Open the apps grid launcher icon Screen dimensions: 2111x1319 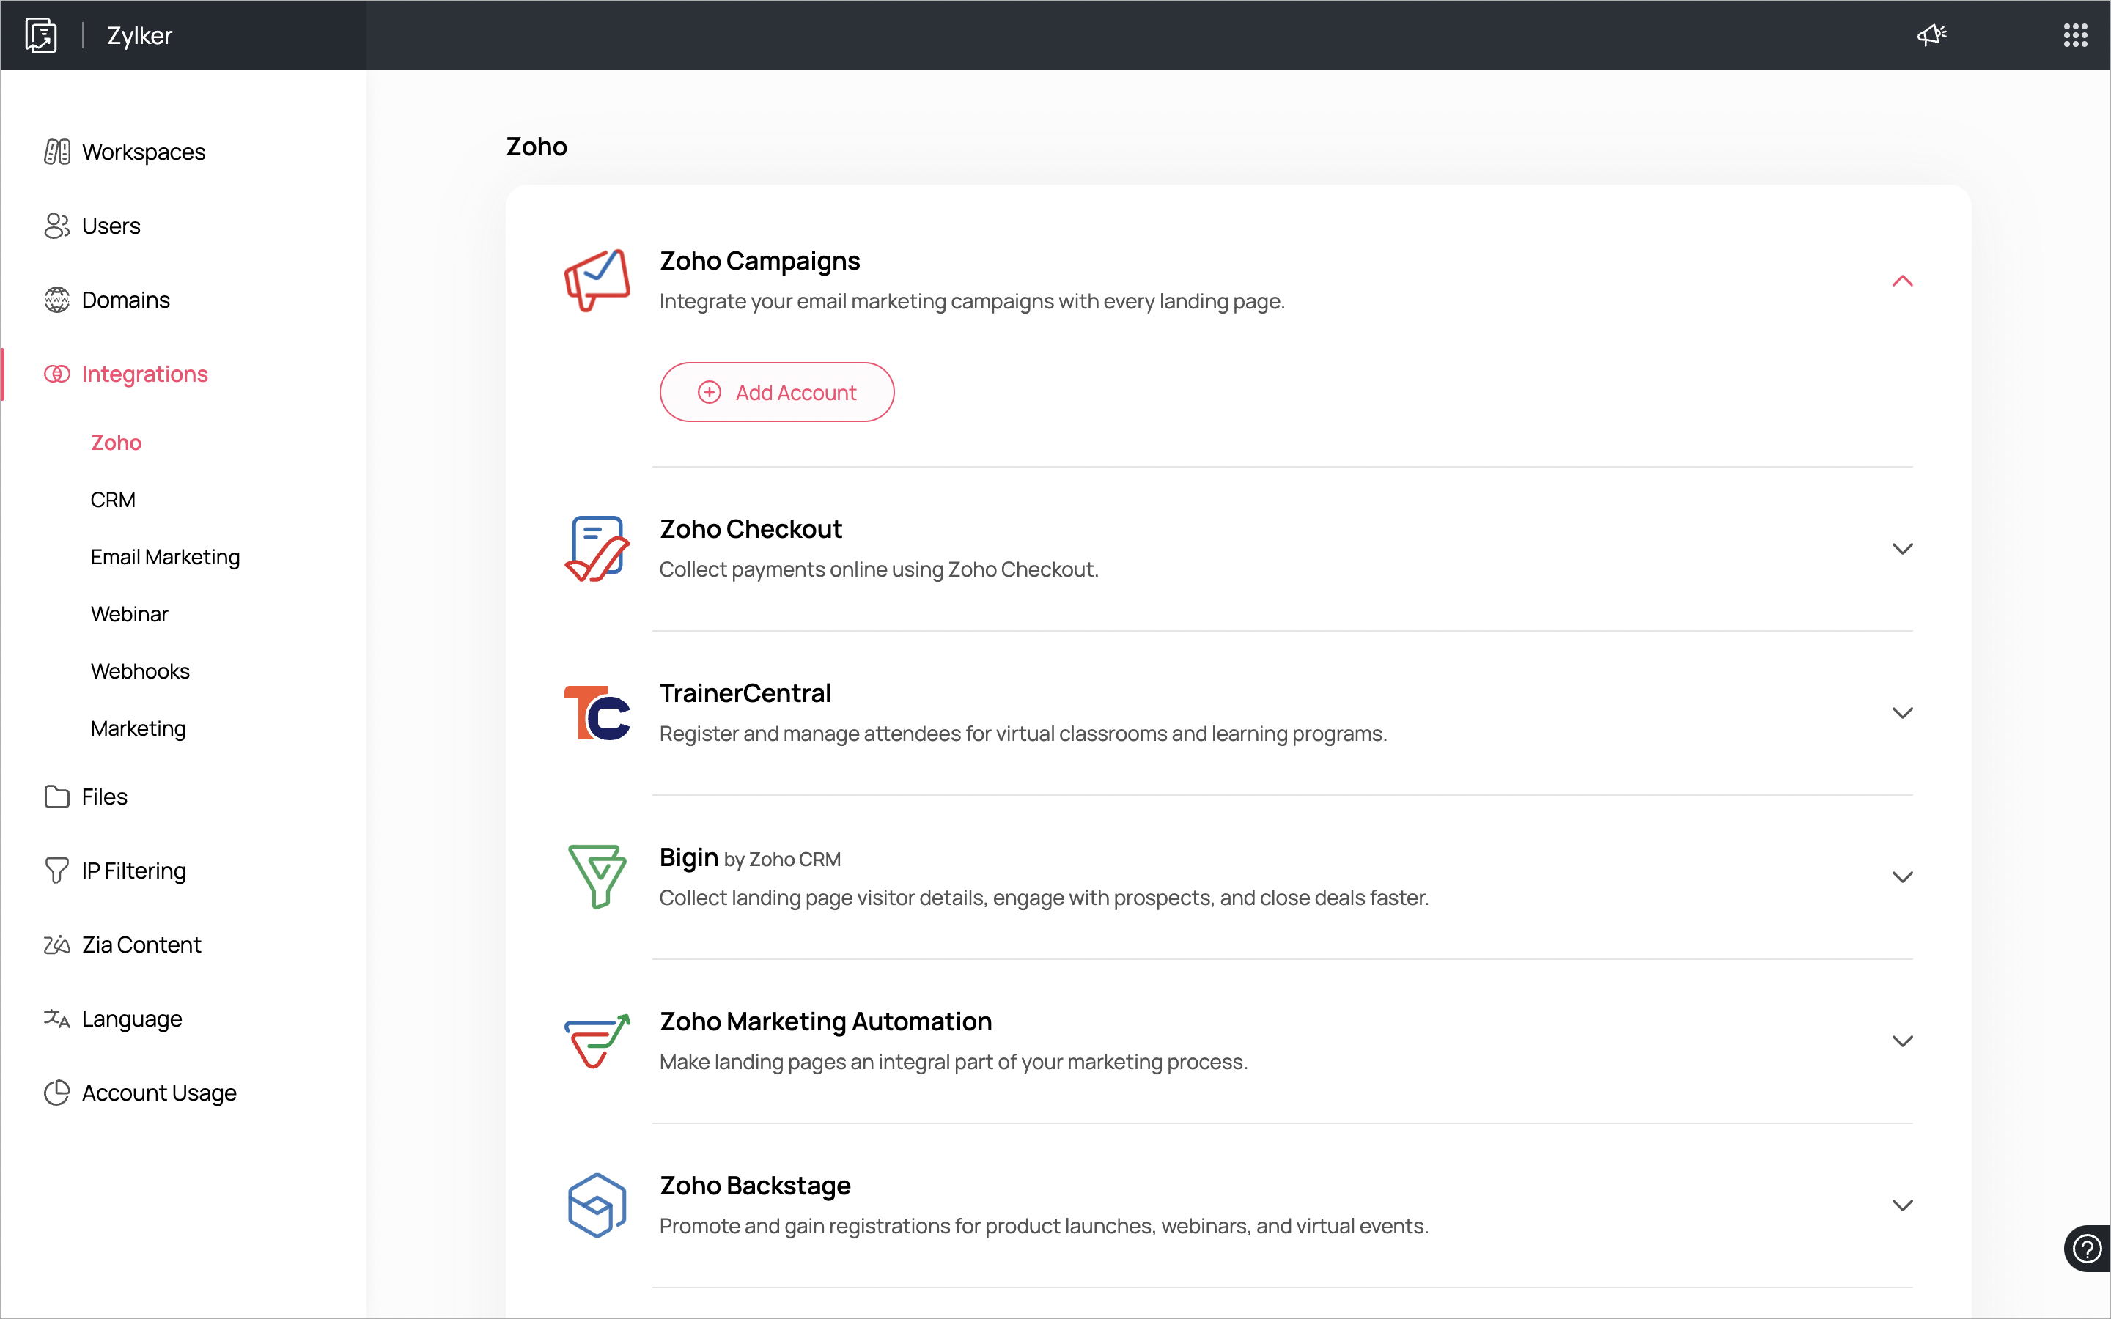click(2075, 35)
